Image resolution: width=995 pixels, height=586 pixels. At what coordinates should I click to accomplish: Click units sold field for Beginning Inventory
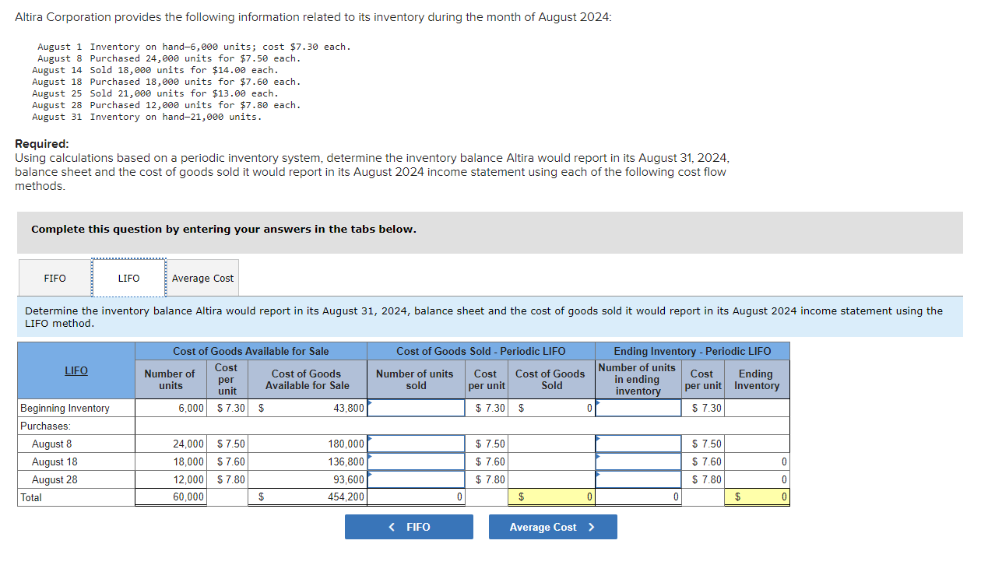[417, 408]
